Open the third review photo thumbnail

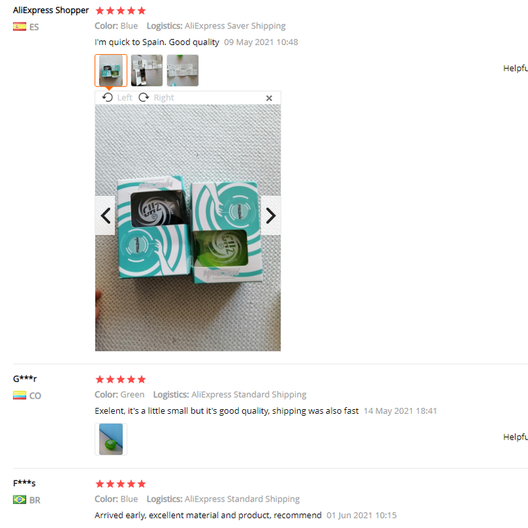(183, 71)
